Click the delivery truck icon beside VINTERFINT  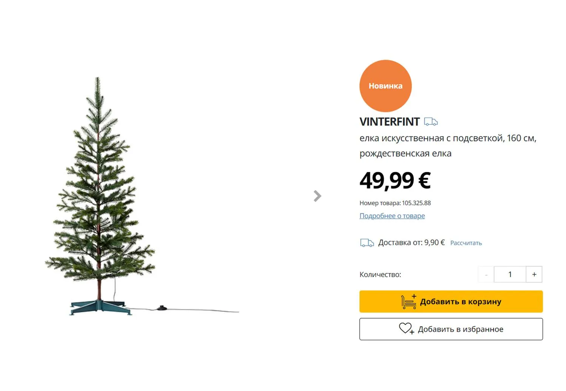431,122
